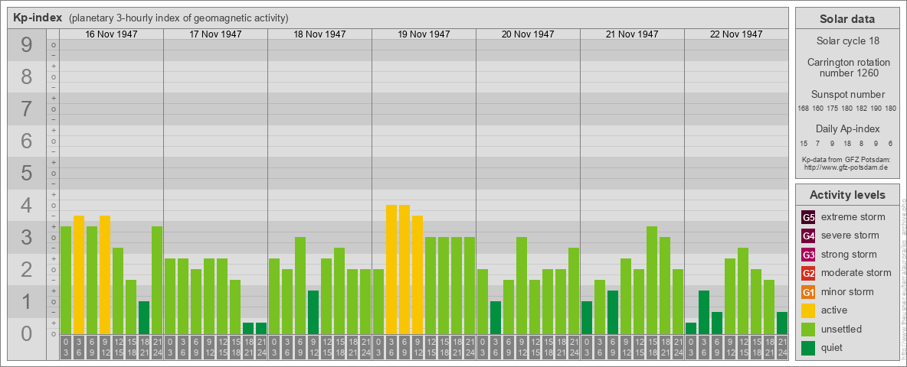Click the 12-15 time label under 20 Nov 1947
Screen dimensions: 907x367
click(535, 347)
